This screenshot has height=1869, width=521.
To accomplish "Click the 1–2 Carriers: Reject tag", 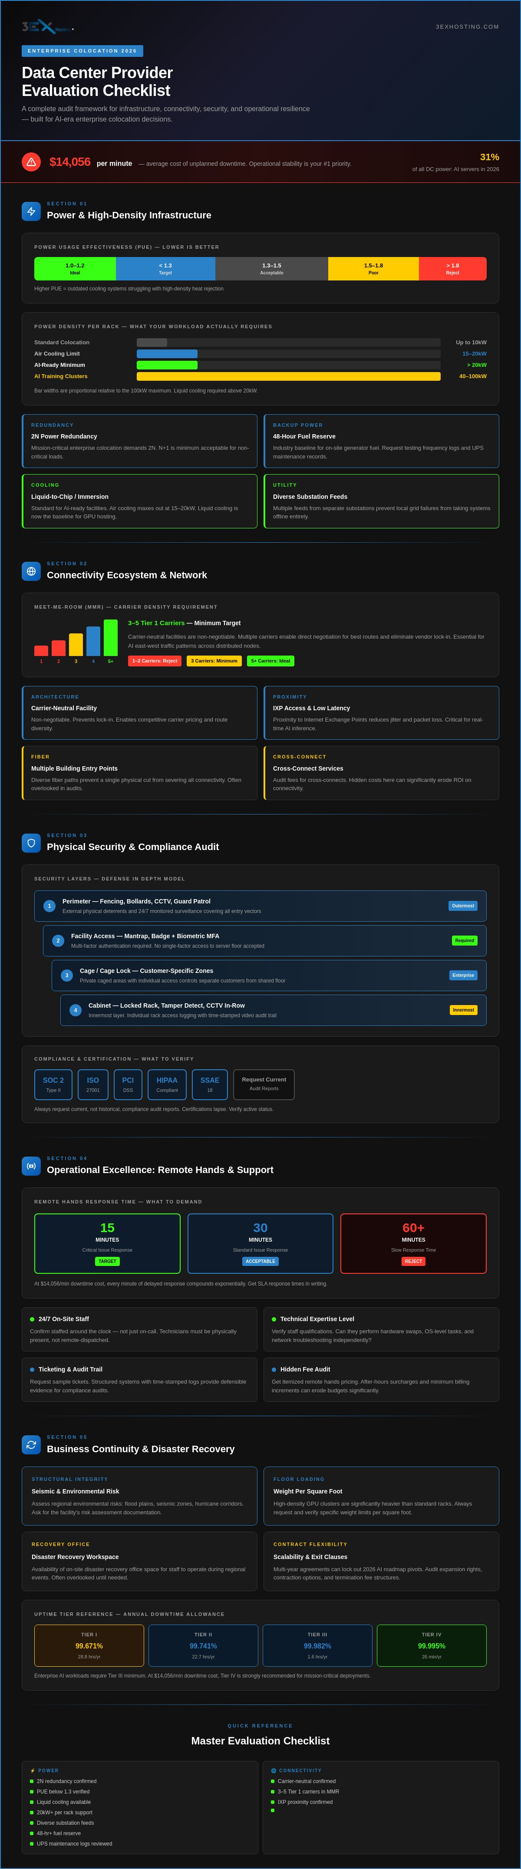I will click(155, 661).
